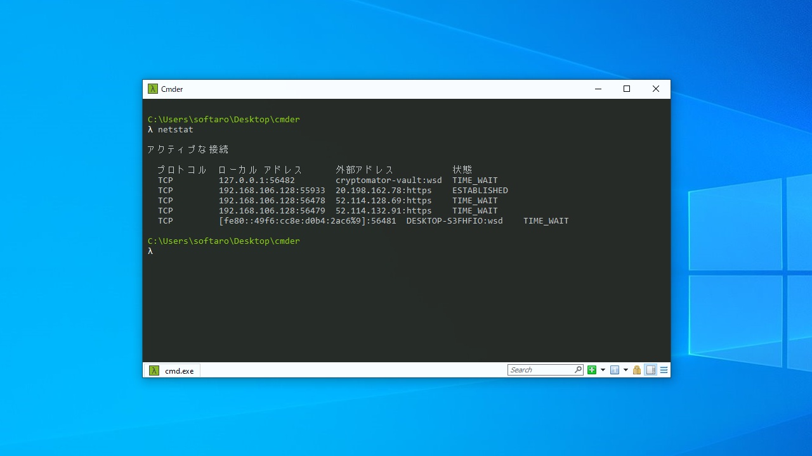Click the Cmder window title text

[172, 89]
